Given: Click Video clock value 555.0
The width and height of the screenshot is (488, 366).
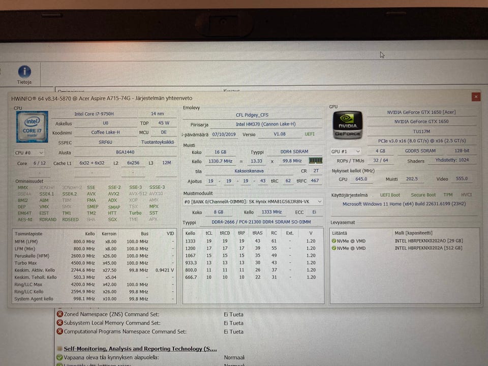Looking at the screenshot, I should pos(462,178).
